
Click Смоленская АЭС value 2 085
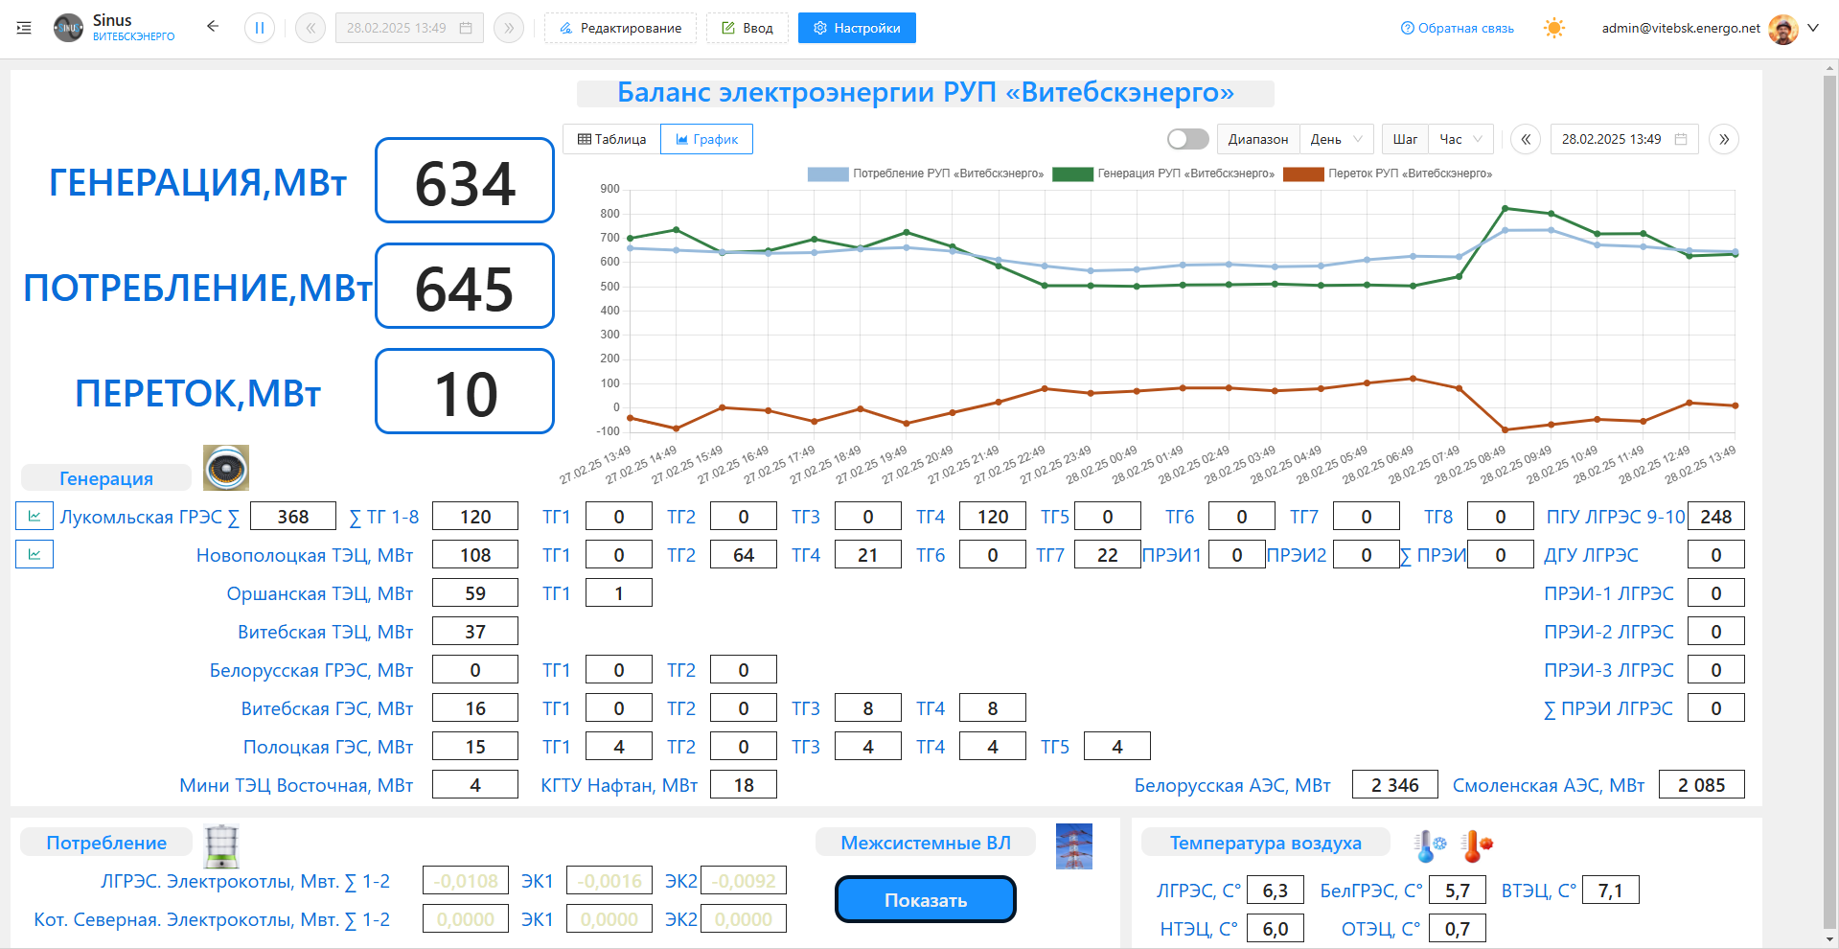(1702, 784)
